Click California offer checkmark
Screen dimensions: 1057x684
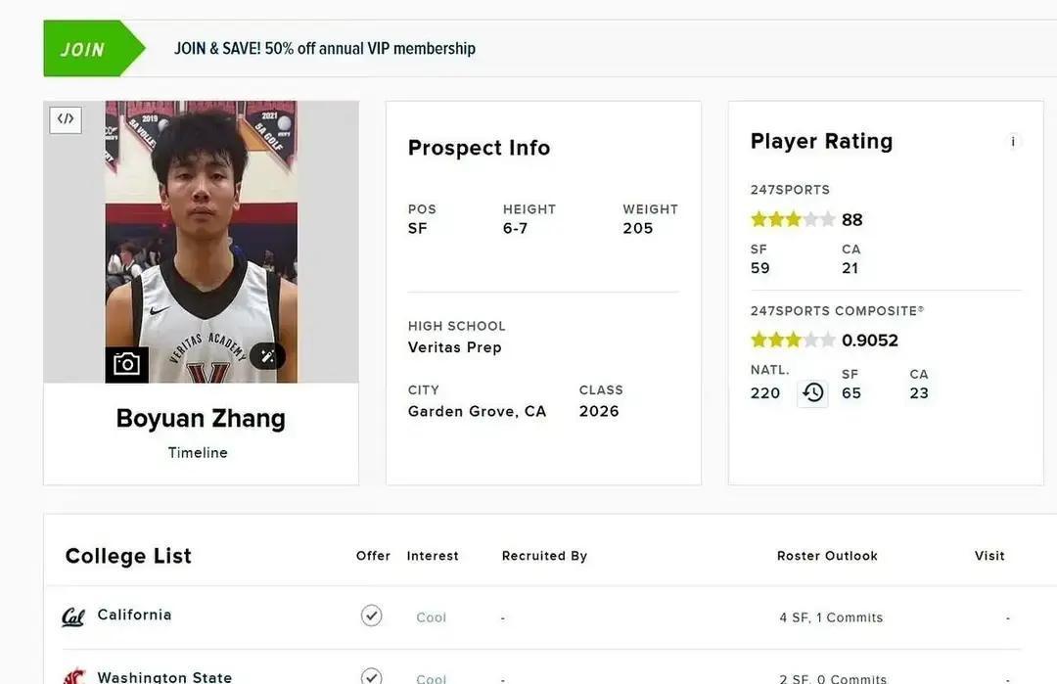click(x=371, y=616)
